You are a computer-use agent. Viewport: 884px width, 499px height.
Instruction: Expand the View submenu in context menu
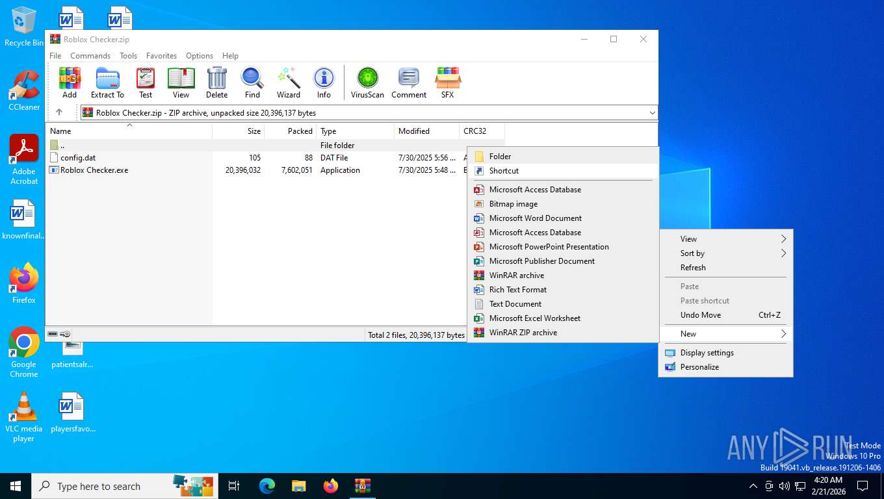click(726, 239)
